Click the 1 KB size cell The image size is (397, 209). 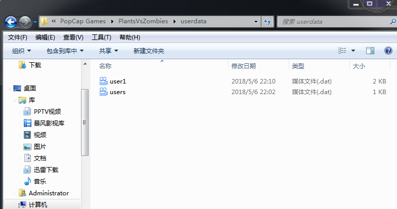[x=379, y=92]
